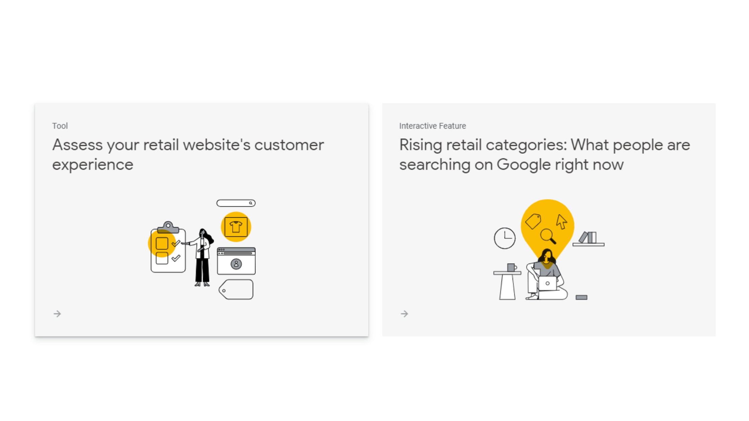Screen dimensions: 749x421
Task: Click the magnifying glass in yellow bubble
Action: point(548,236)
